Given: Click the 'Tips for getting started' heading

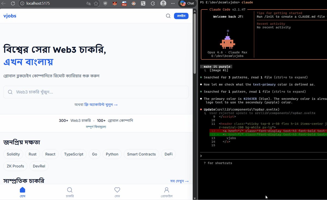Looking at the screenshot, I should (279, 13).
